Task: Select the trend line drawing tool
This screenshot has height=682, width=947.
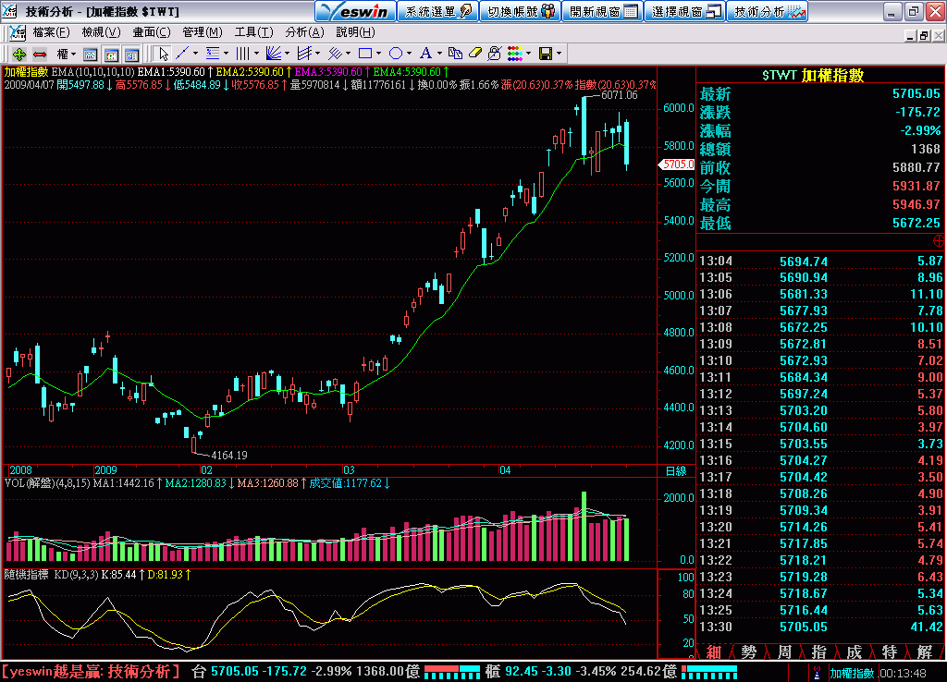Action: click(182, 54)
